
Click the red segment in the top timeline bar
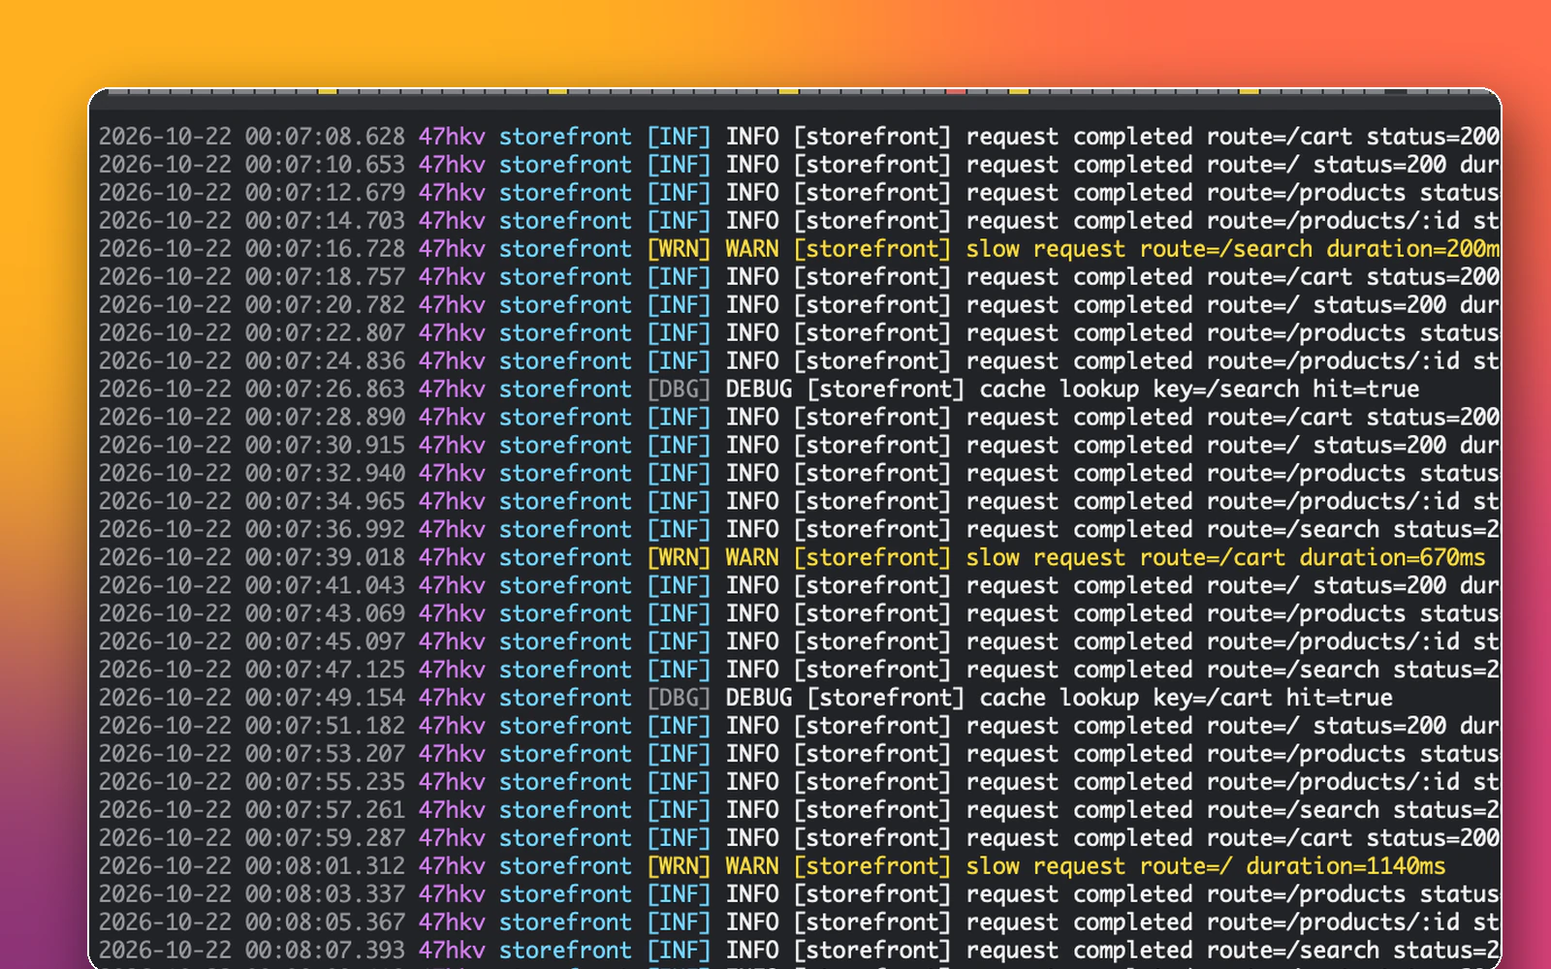pyautogui.click(x=956, y=91)
